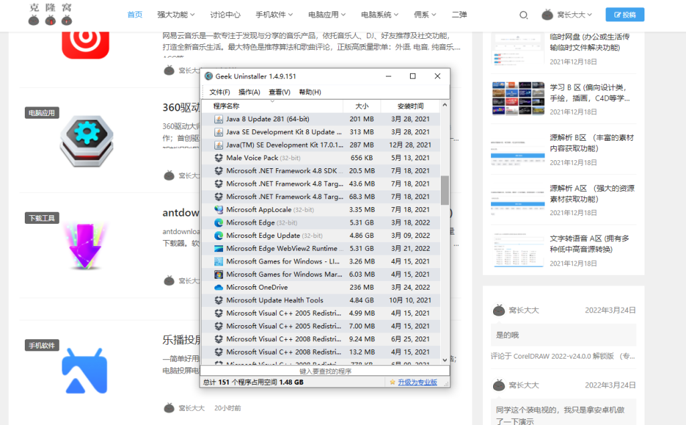The width and height of the screenshot is (686, 425).
Task: Click the Microsoft .NET Framework 4.8 SDK icon
Action: pos(218,171)
